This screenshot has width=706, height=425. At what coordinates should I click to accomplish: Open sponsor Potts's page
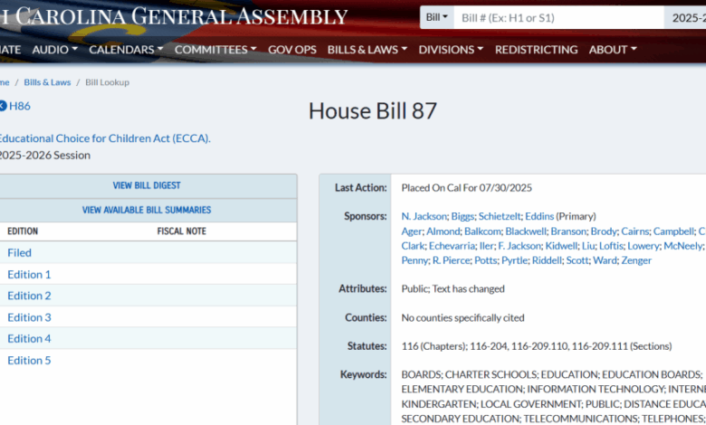pyautogui.click(x=486, y=260)
